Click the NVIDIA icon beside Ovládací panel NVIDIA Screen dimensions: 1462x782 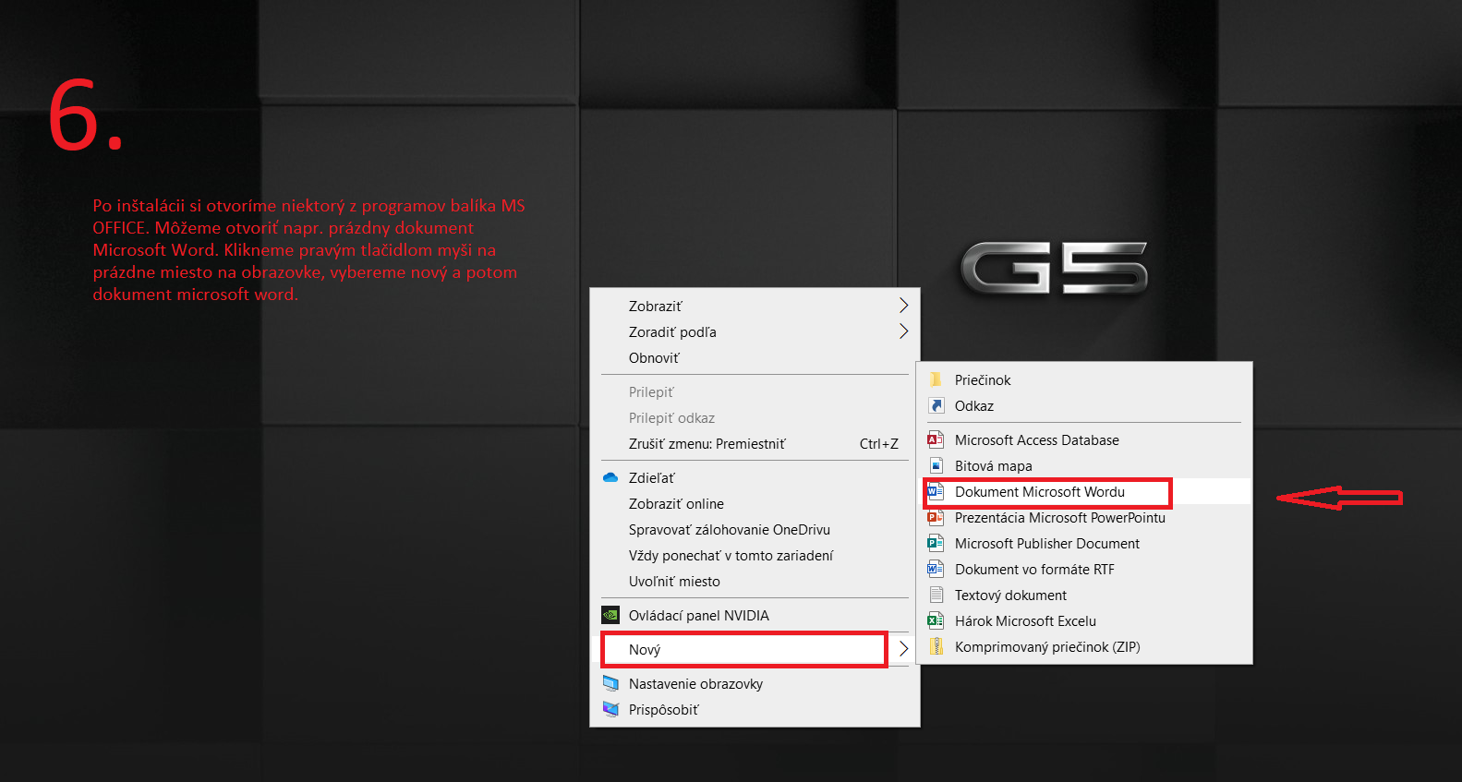[x=610, y=615]
